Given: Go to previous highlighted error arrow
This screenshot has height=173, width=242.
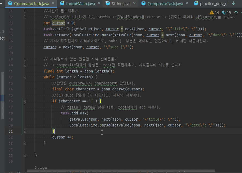Looking at the screenshot, I should 236,13.
